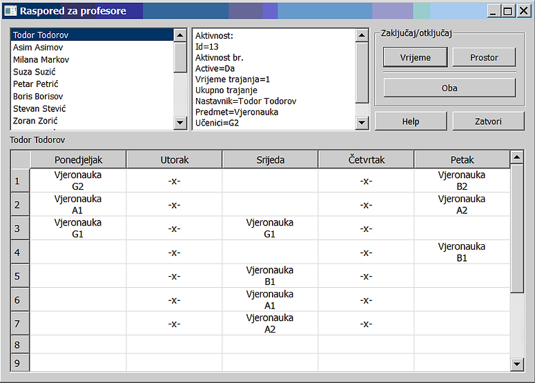Click timetable scroll up arrow
This screenshot has height=383, width=535.
pos(517,157)
